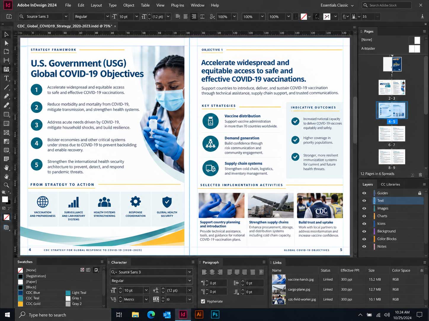429x321 pixels.
Task: Expand the font size dropdown in control bar
Action: pos(137,17)
